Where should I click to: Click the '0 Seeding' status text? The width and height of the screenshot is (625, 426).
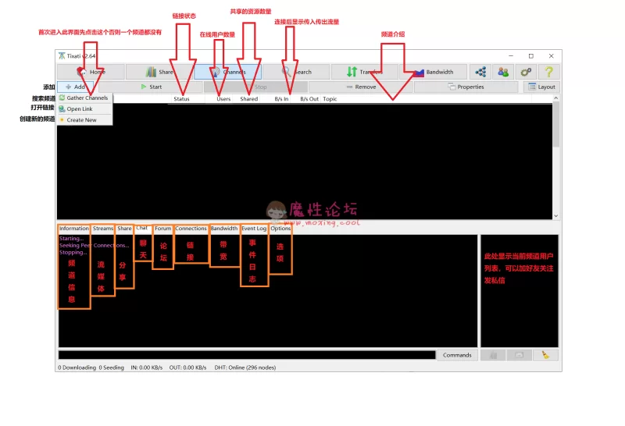tap(111, 367)
